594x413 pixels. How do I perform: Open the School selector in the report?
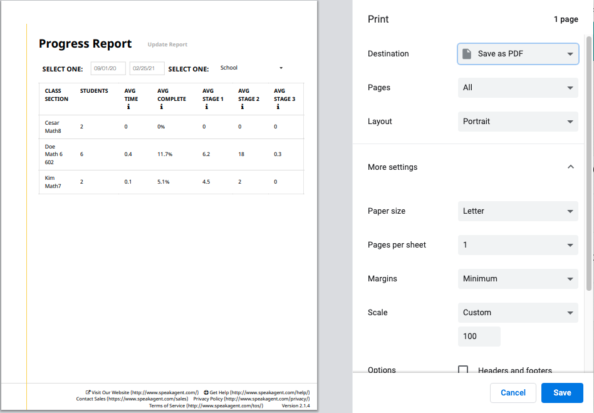251,68
